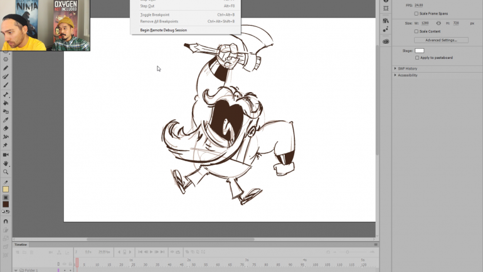Image resolution: width=483 pixels, height=272 pixels.
Task: Click the Timeline panel tab
Action: [21, 244]
